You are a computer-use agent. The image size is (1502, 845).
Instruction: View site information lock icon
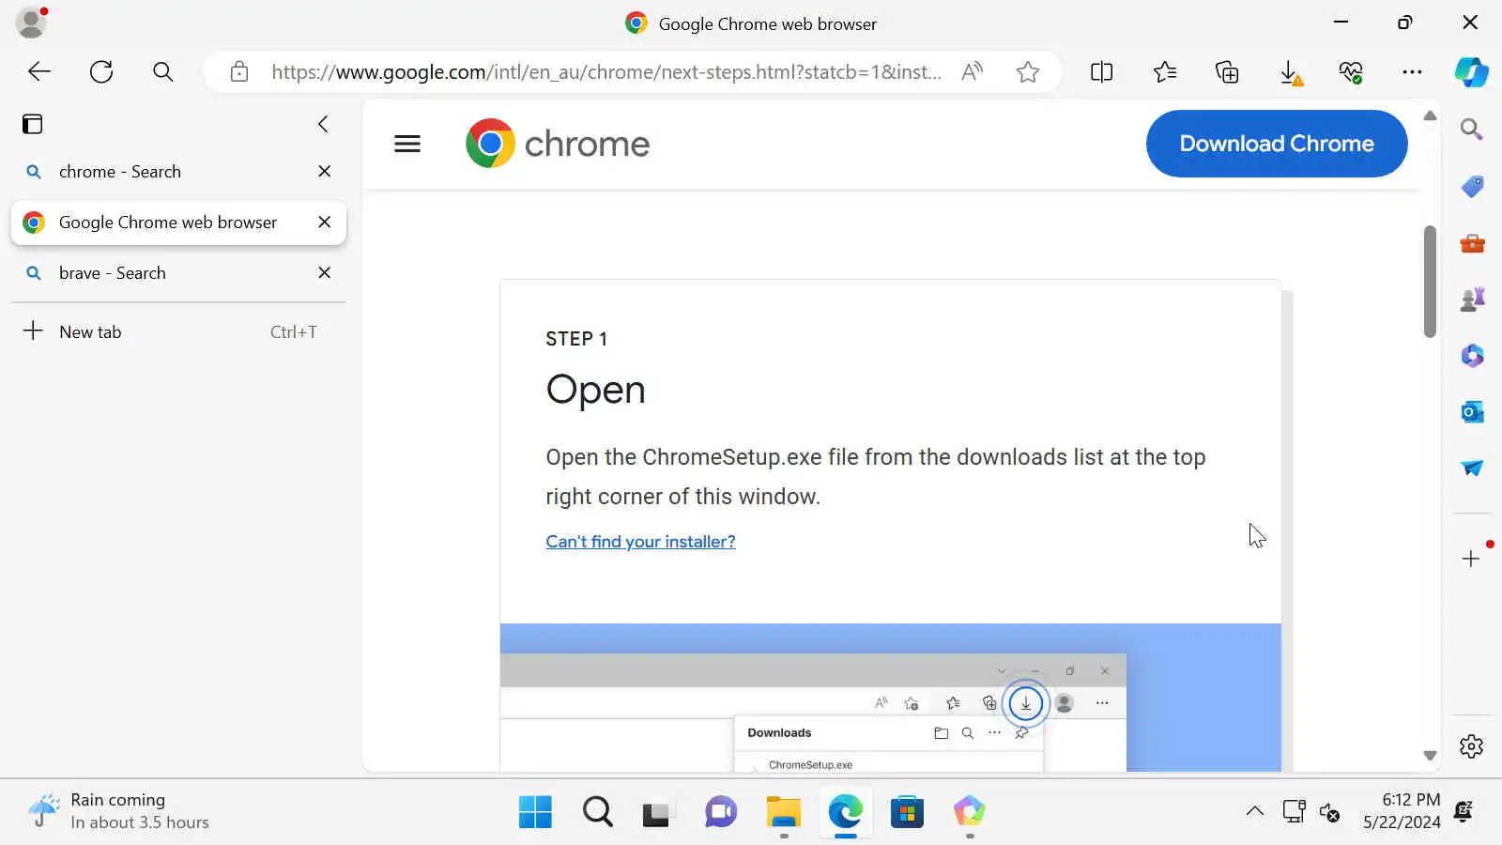click(x=239, y=71)
